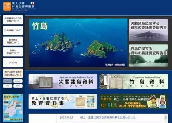Open 竹島に関する資料の委託調査報告書 banner
The height and width of the screenshot is (123, 172).
[x=148, y=56]
